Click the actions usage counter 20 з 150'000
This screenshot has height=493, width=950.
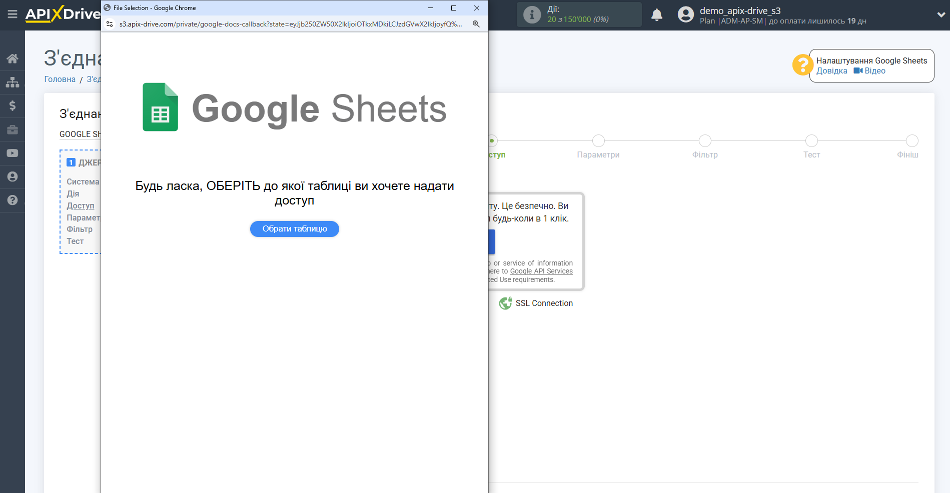(578, 19)
